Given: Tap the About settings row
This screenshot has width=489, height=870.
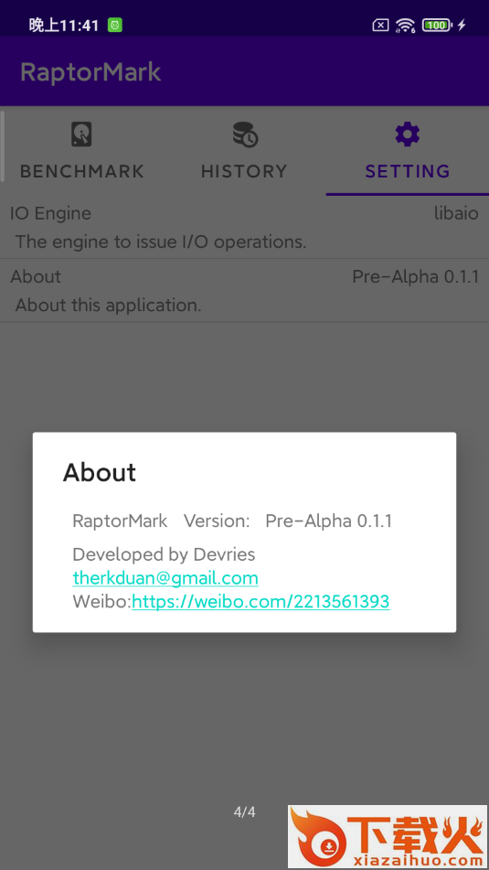Looking at the screenshot, I should coord(245,291).
